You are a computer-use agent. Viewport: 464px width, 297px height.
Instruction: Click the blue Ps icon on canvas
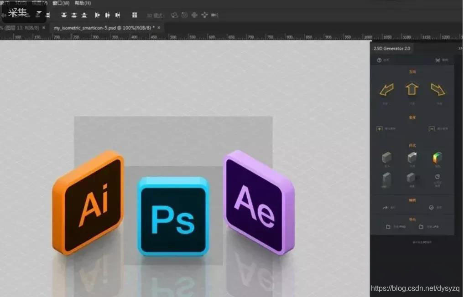[173, 216]
